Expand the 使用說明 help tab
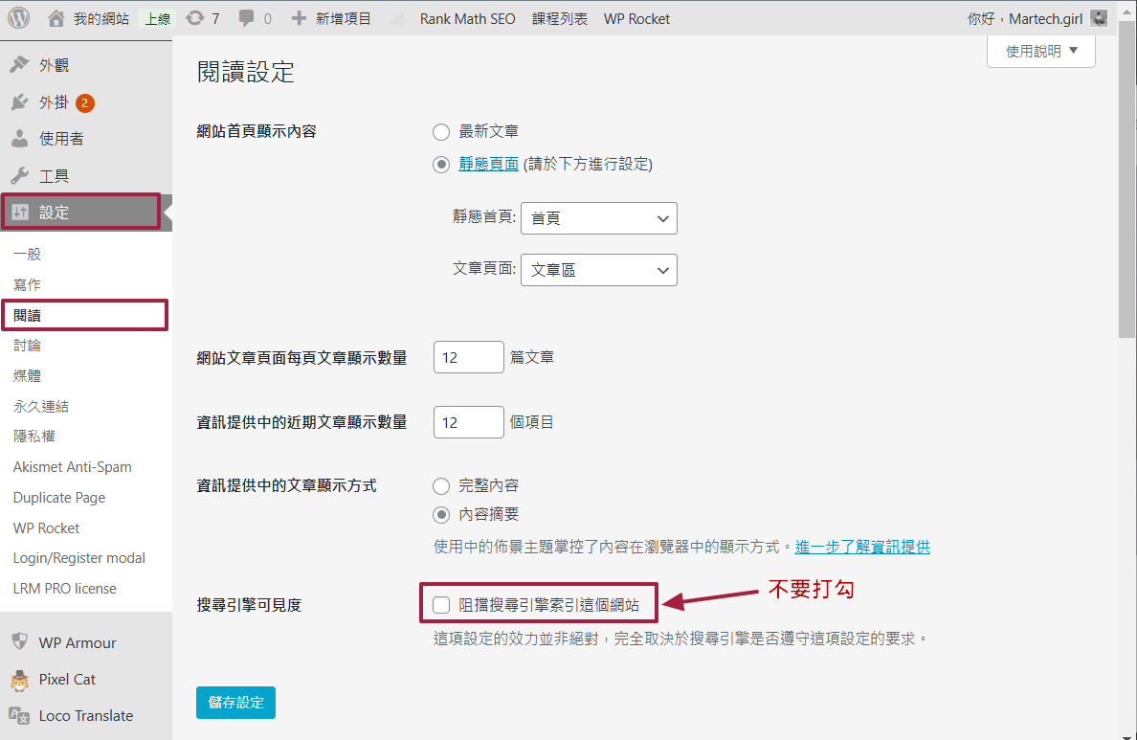Viewport: 1137px width, 740px height. click(1040, 52)
